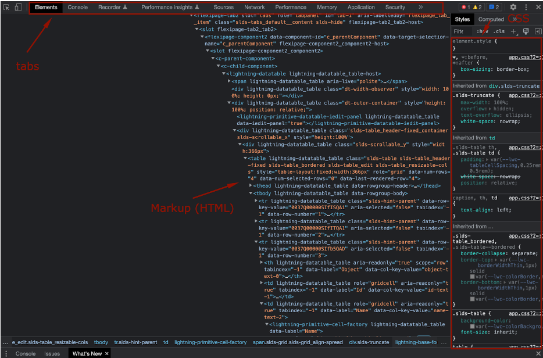
Task: Select the Computed styles tab
Action: point(491,19)
